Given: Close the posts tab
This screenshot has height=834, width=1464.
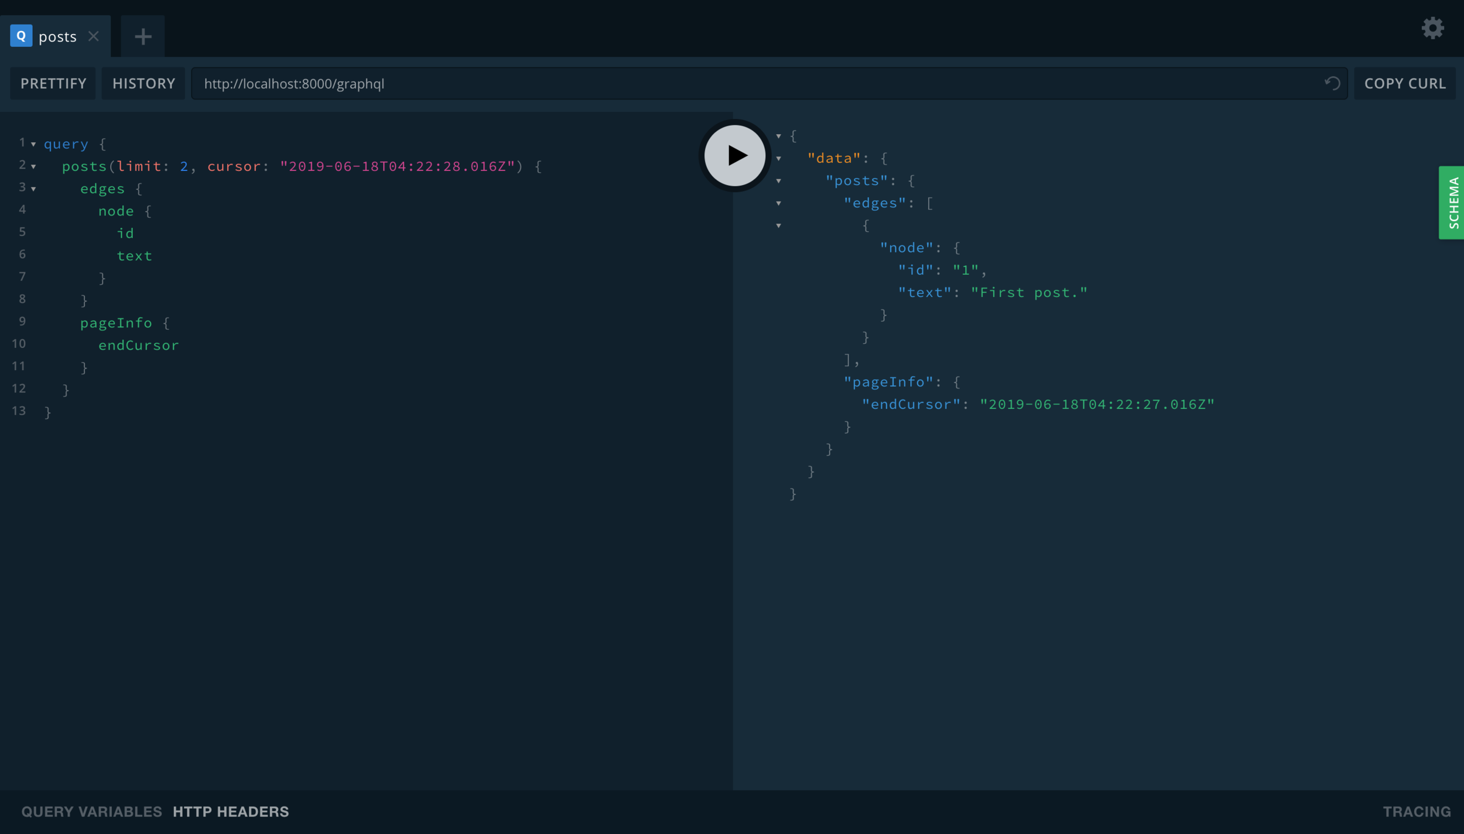Looking at the screenshot, I should tap(93, 36).
